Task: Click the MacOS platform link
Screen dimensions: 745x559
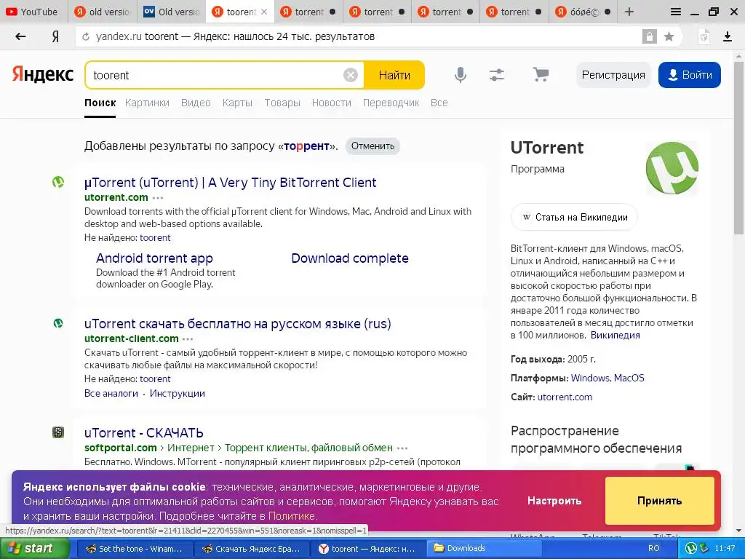Action: click(629, 378)
